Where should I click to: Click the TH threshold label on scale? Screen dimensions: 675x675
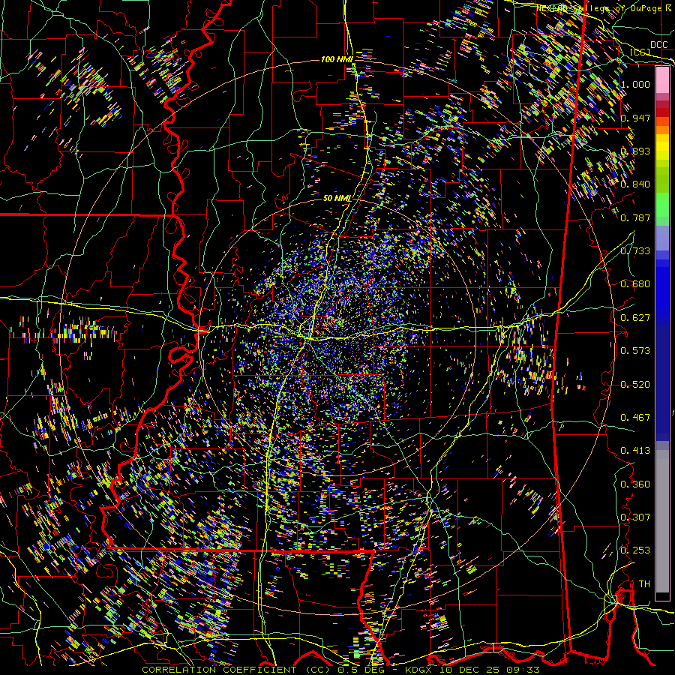pos(644,583)
